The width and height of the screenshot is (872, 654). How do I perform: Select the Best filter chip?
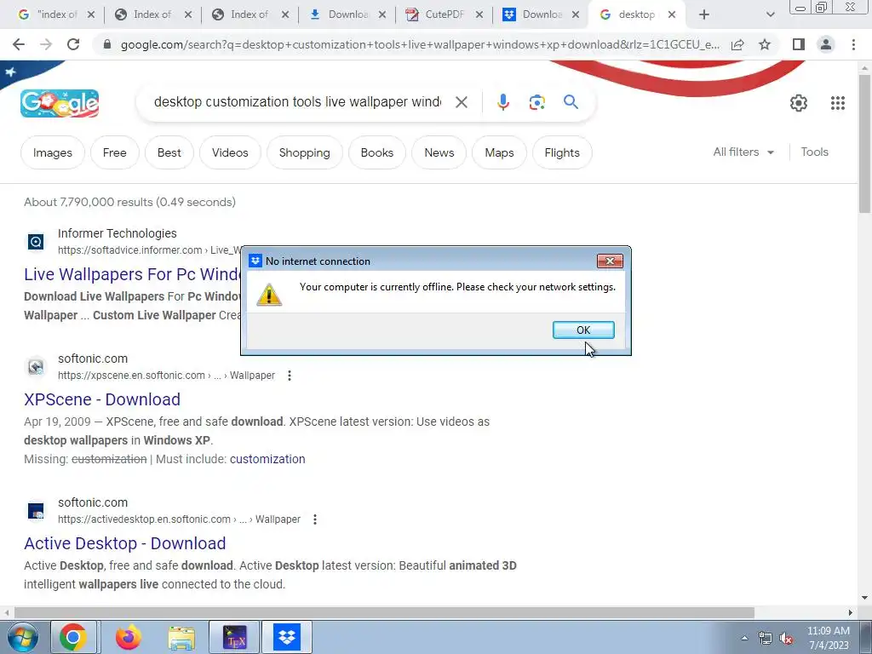169,152
